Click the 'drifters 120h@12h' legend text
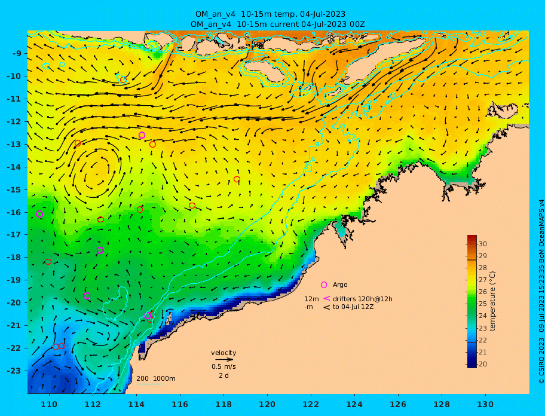The width and height of the screenshot is (545, 416). [x=363, y=299]
